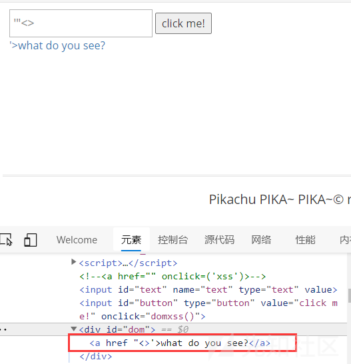Toggle the device emulation icon
The image size is (351, 364).
point(31,240)
